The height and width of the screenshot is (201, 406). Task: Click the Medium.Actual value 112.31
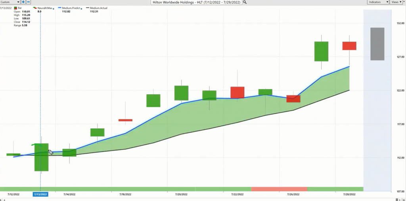click(x=94, y=11)
